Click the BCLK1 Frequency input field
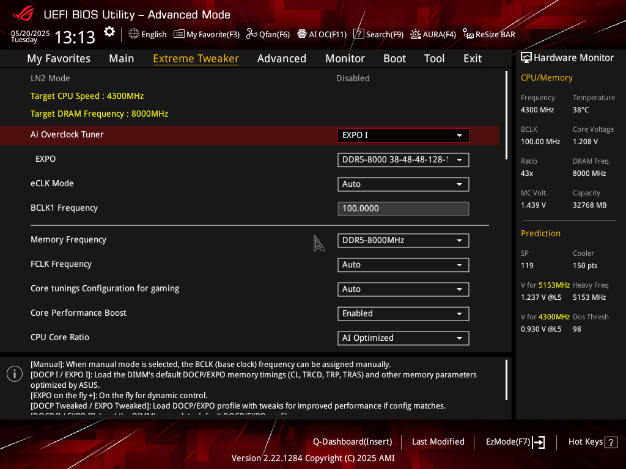Image resolution: width=626 pixels, height=469 pixels. (403, 209)
